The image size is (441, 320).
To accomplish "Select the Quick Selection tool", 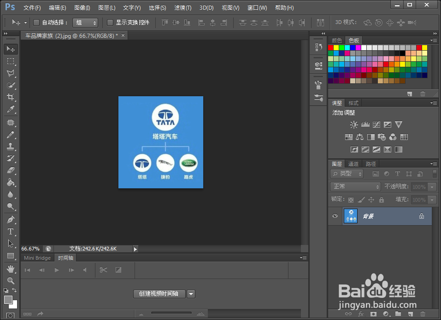I will pyautogui.click(x=11, y=85).
